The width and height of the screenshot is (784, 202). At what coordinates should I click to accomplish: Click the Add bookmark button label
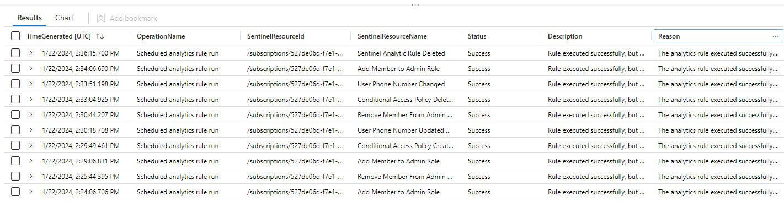pos(134,18)
